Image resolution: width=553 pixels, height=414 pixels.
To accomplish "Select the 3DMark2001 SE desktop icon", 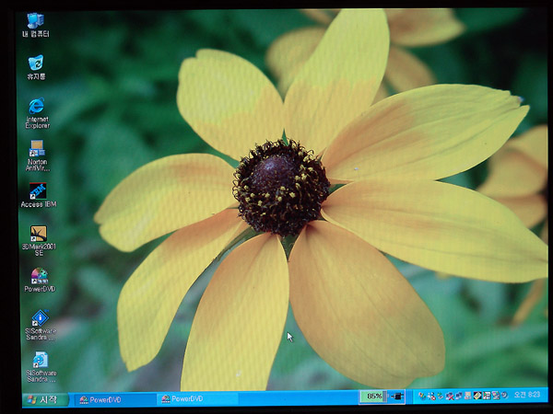I will 39,241.
